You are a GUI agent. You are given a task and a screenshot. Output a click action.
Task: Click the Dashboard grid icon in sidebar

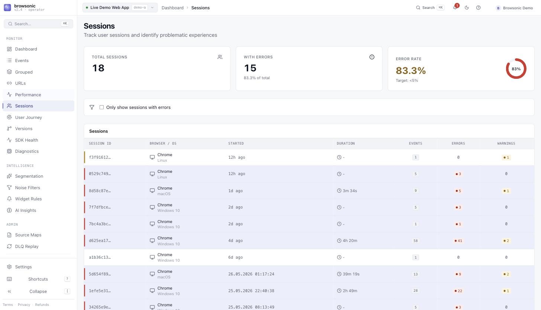pyautogui.click(x=9, y=49)
